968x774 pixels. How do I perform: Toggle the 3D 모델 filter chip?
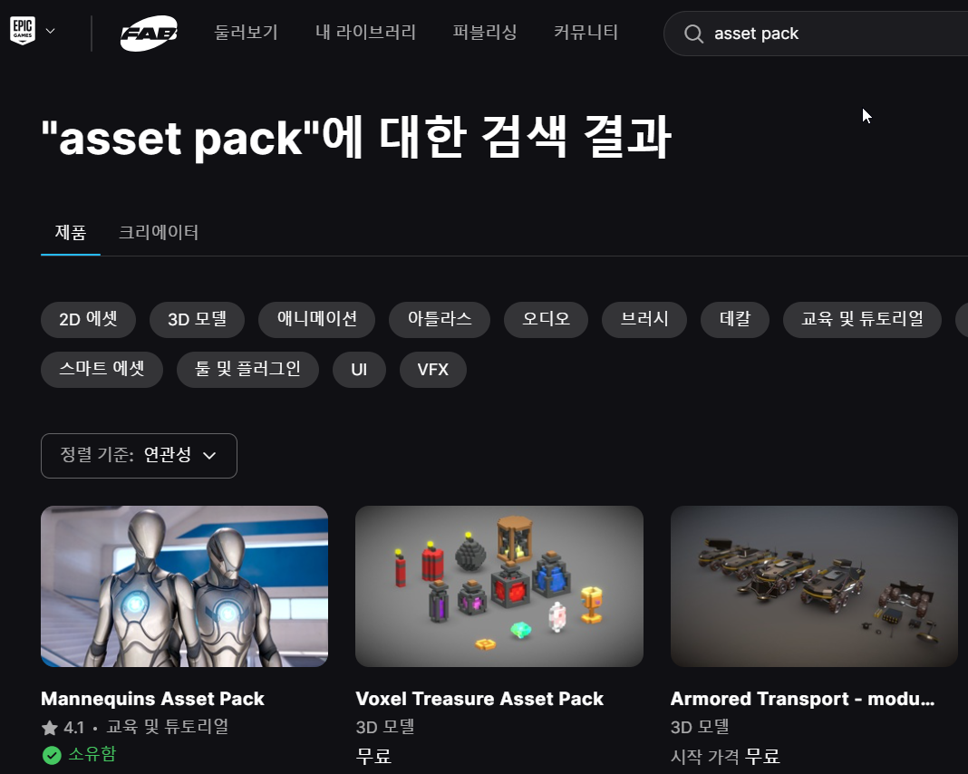point(197,320)
